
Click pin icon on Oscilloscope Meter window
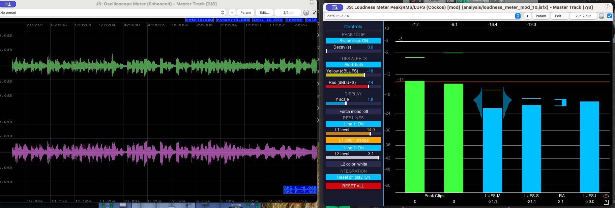click(x=312, y=3)
